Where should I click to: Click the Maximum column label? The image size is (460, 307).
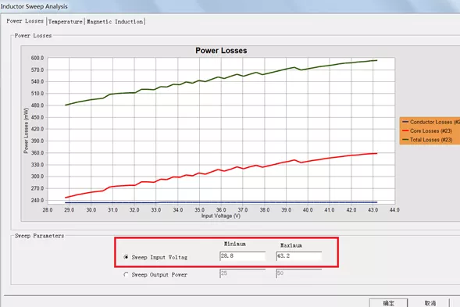(291, 245)
